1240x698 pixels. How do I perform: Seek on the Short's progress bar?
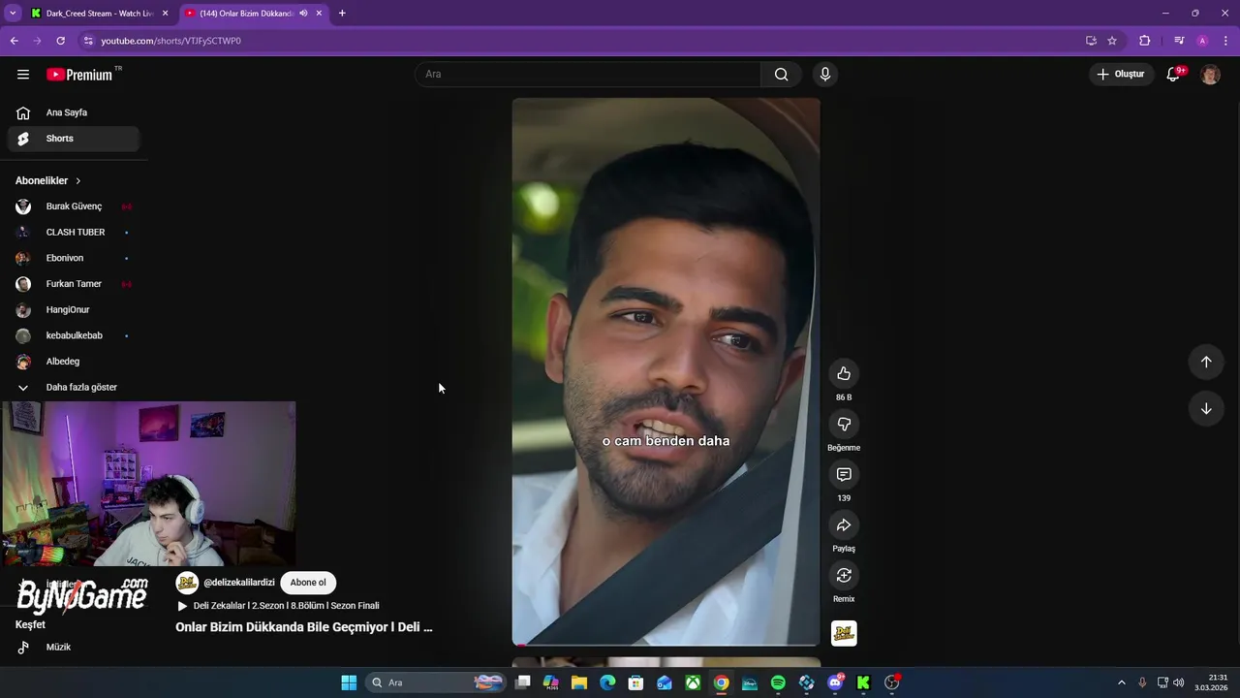coord(666,645)
